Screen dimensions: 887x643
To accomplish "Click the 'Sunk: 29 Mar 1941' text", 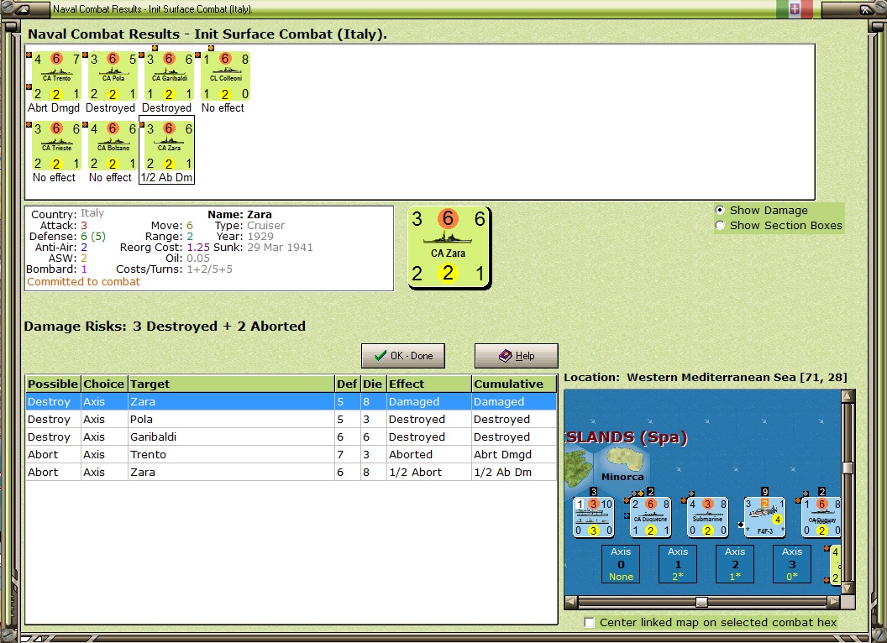I will (x=263, y=247).
